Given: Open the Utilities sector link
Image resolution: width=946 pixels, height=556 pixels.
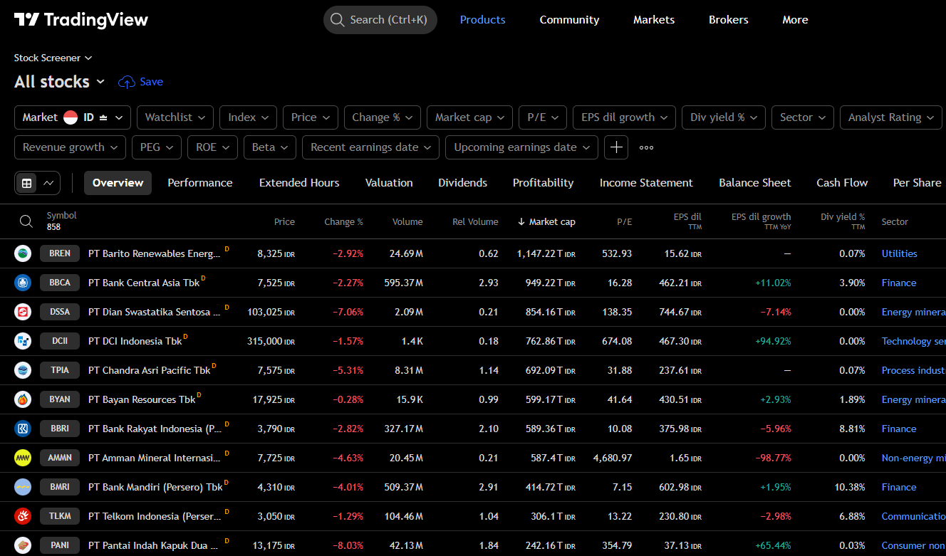Looking at the screenshot, I should (899, 253).
